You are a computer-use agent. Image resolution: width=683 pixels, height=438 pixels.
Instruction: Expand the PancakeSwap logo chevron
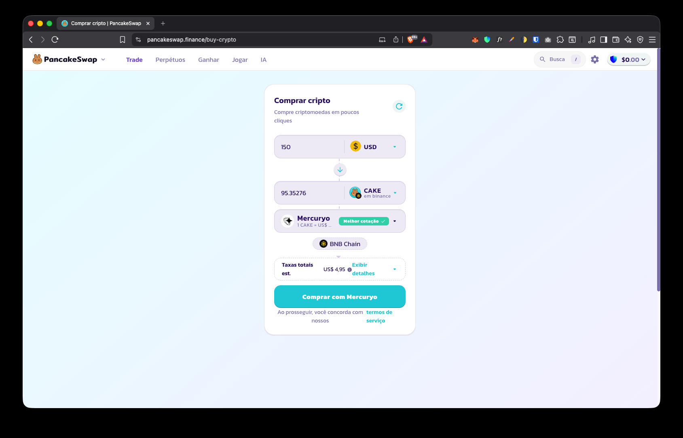103,59
